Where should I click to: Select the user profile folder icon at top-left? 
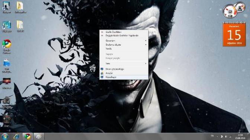[7, 7]
